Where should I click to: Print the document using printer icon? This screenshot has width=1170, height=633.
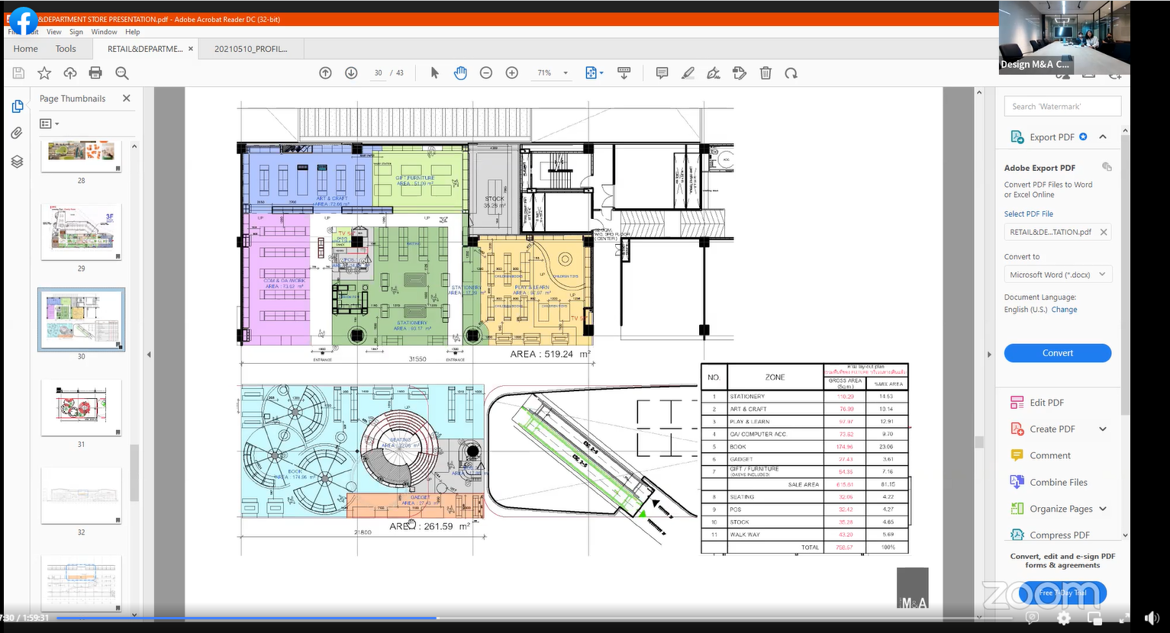(95, 73)
